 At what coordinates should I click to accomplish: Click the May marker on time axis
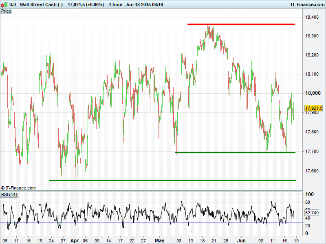(159, 240)
